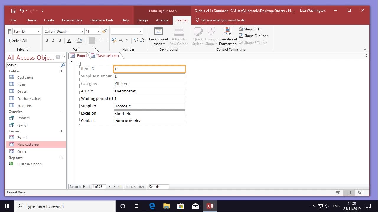The image size is (378, 212).
Task: Apply the font color swatch
Action: (69, 41)
